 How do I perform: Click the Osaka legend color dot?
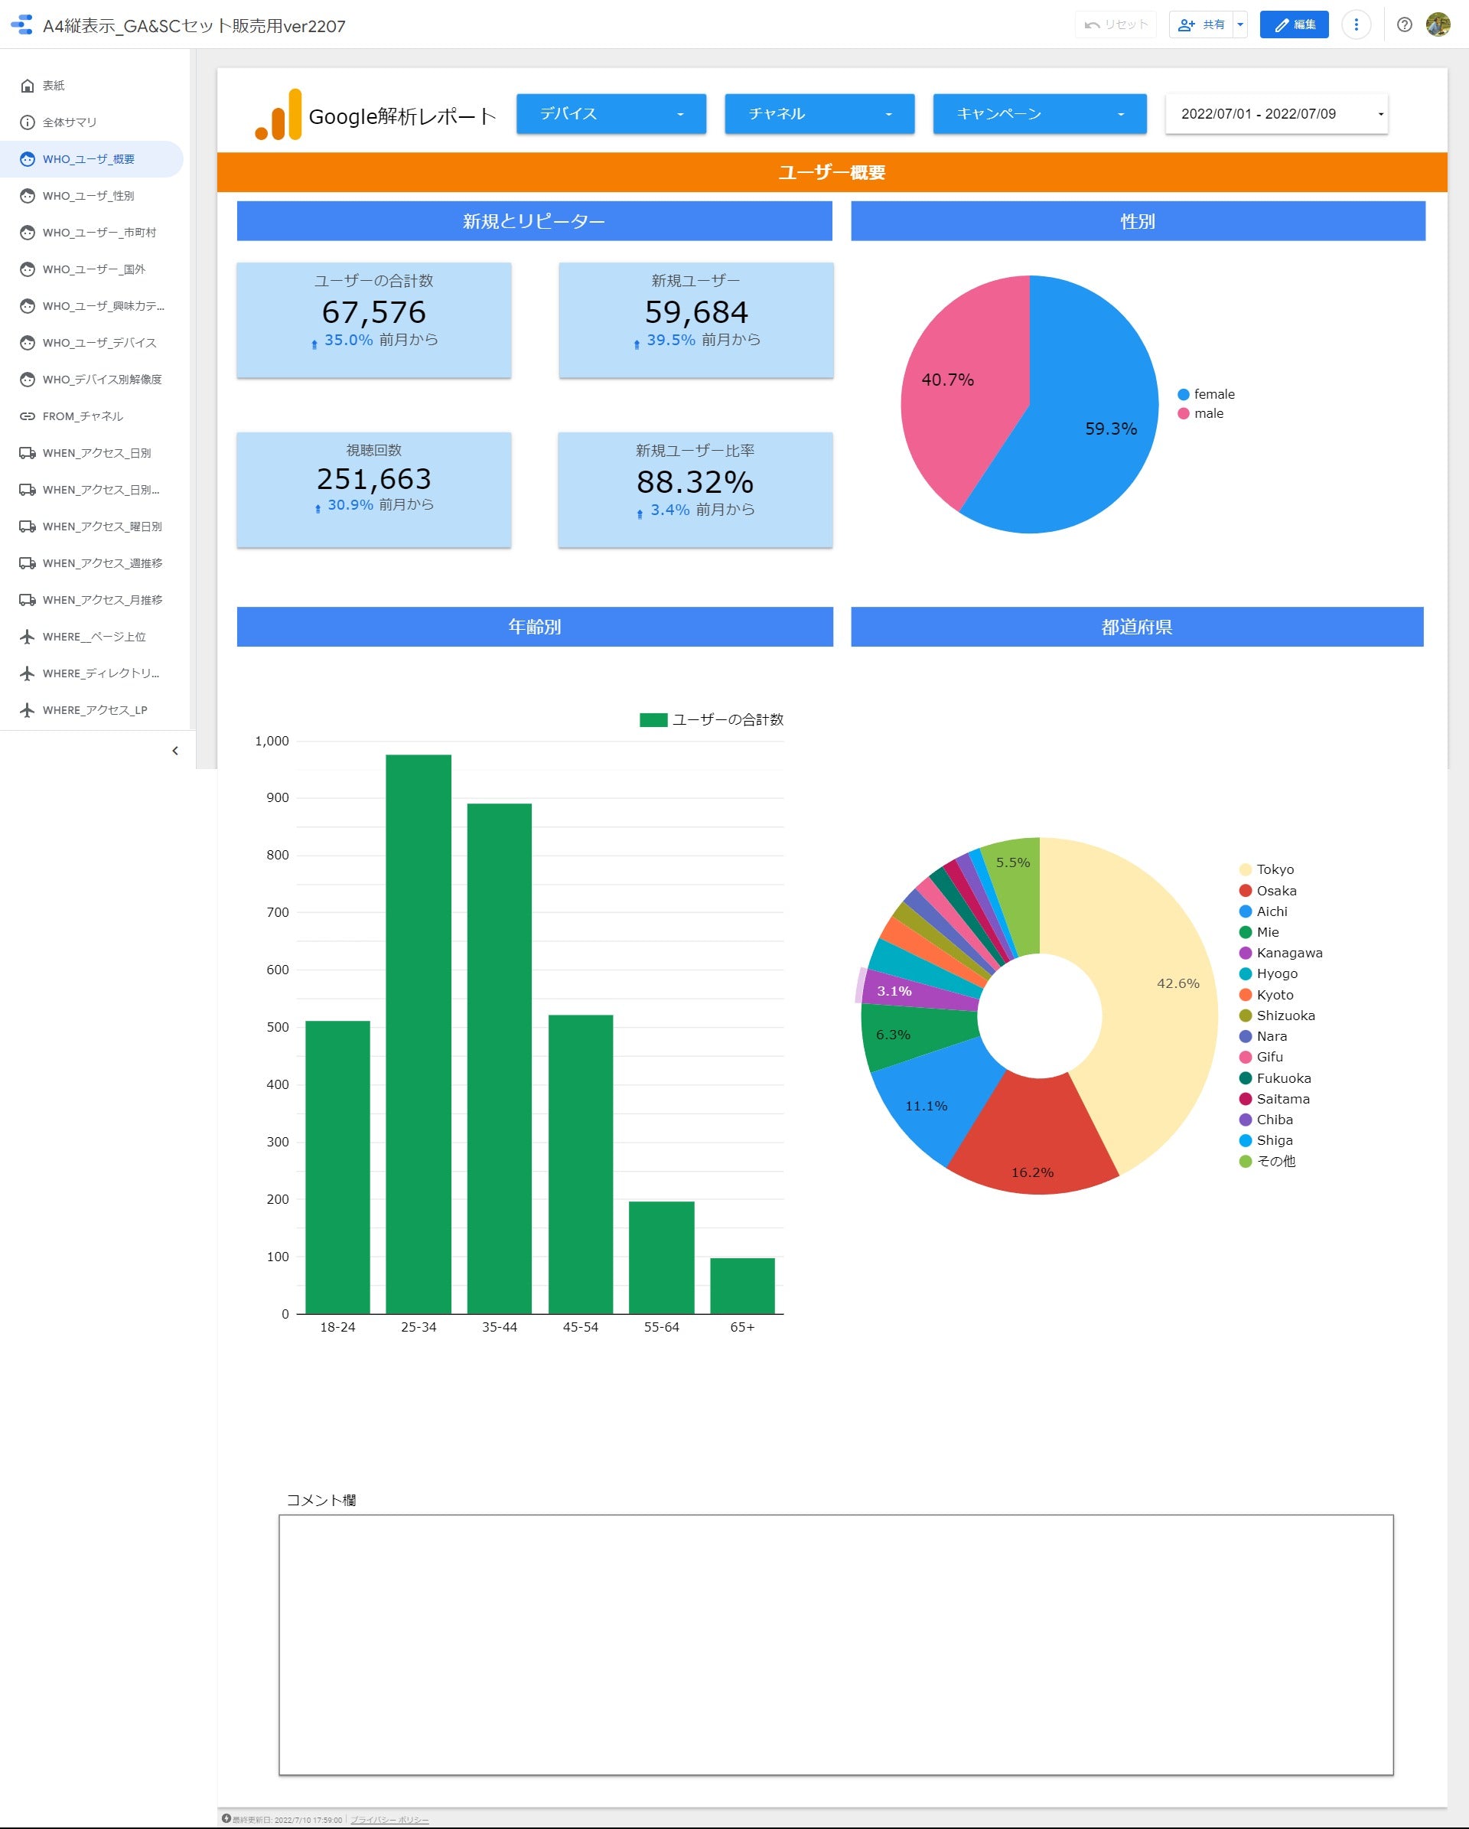coord(1245,891)
